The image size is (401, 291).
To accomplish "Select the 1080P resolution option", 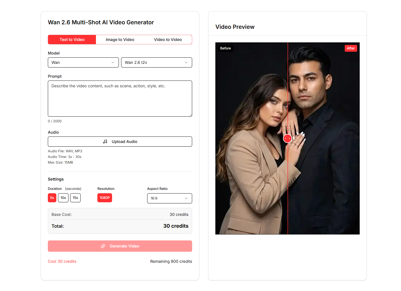I will click(x=104, y=198).
